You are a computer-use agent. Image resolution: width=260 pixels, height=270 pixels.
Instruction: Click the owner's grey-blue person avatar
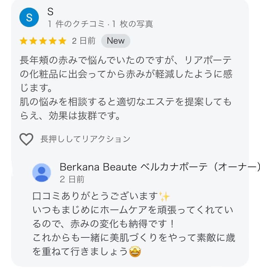(x=42, y=172)
